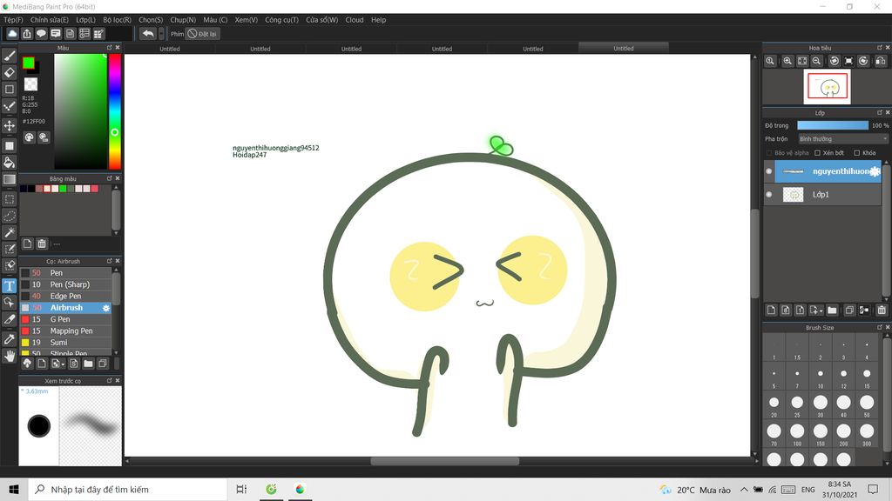Open Bộ lọc(R) menu
This screenshot has width=892, height=501.
click(x=118, y=20)
